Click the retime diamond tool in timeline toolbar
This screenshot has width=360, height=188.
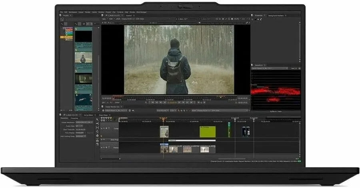coord(97,136)
